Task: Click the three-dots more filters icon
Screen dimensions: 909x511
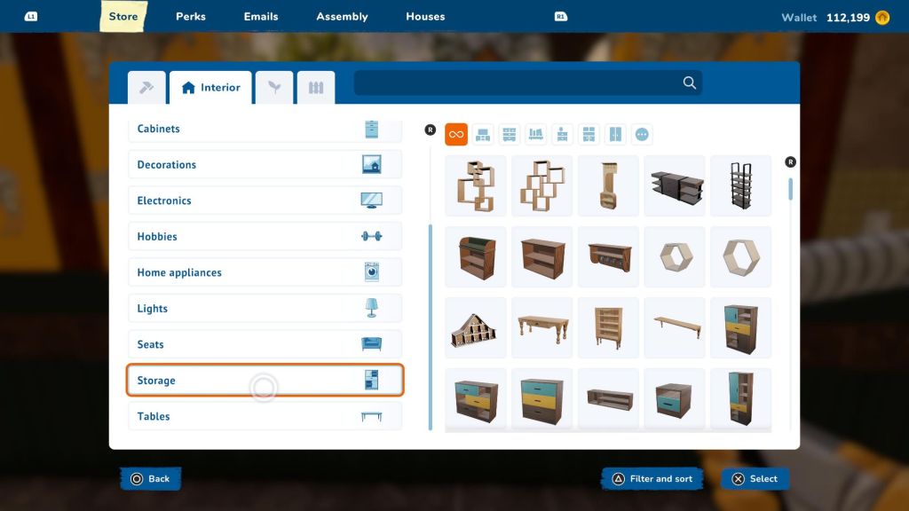Action: click(642, 135)
